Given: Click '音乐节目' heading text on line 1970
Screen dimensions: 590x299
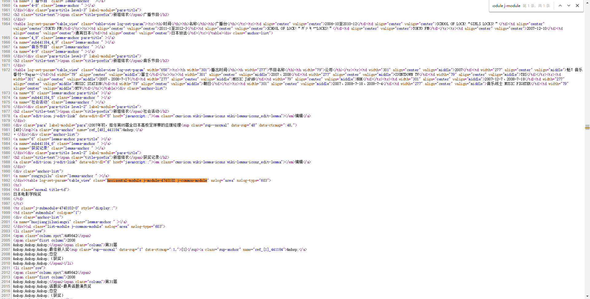Looking at the screenshot, I should pos(151,61).
